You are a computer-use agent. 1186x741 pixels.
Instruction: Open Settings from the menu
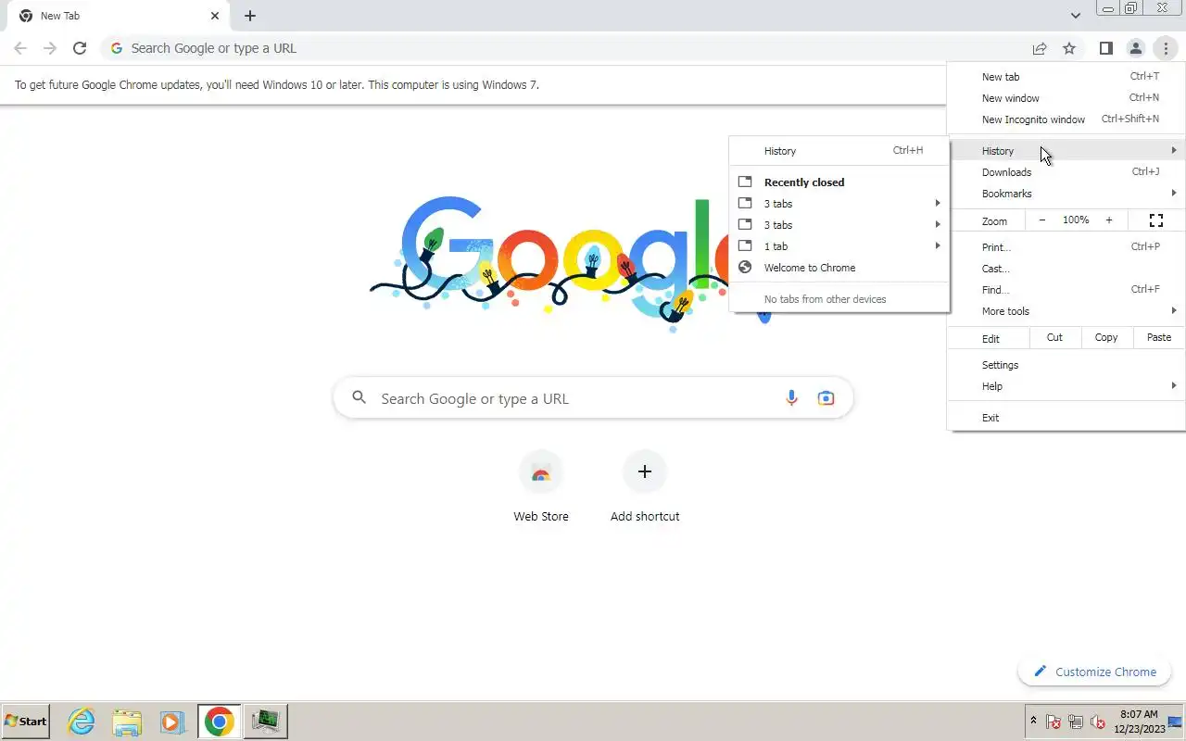1066,365
